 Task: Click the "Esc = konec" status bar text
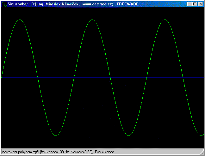105,152
